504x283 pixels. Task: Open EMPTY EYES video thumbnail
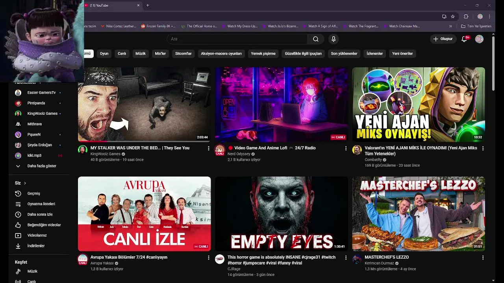[x=282, y=214]
